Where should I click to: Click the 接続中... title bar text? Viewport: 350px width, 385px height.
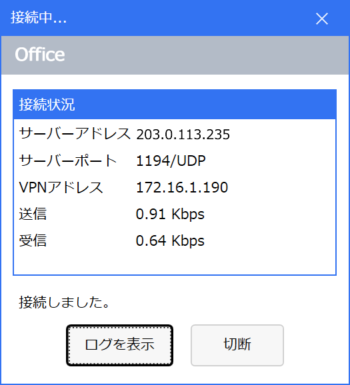pyautogui.click(x=39, y=18)
